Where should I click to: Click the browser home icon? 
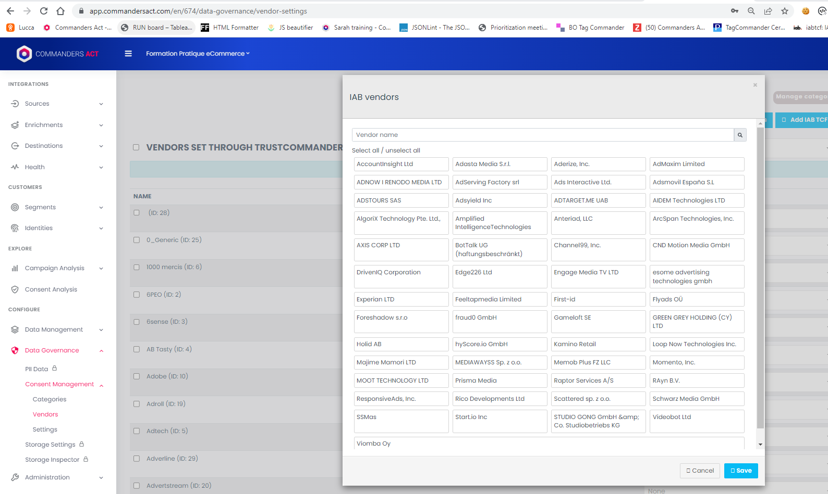coord(60,11)
